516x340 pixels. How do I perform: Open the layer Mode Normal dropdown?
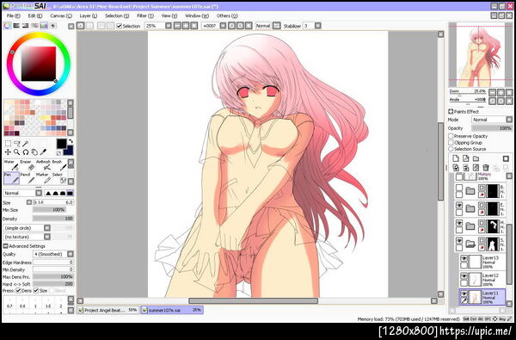click(509, 120)
